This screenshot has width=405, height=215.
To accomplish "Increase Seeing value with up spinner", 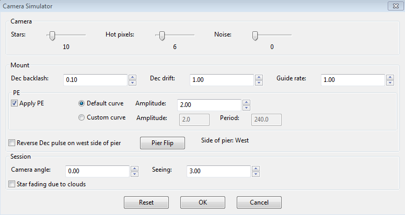I will (256, 169).
